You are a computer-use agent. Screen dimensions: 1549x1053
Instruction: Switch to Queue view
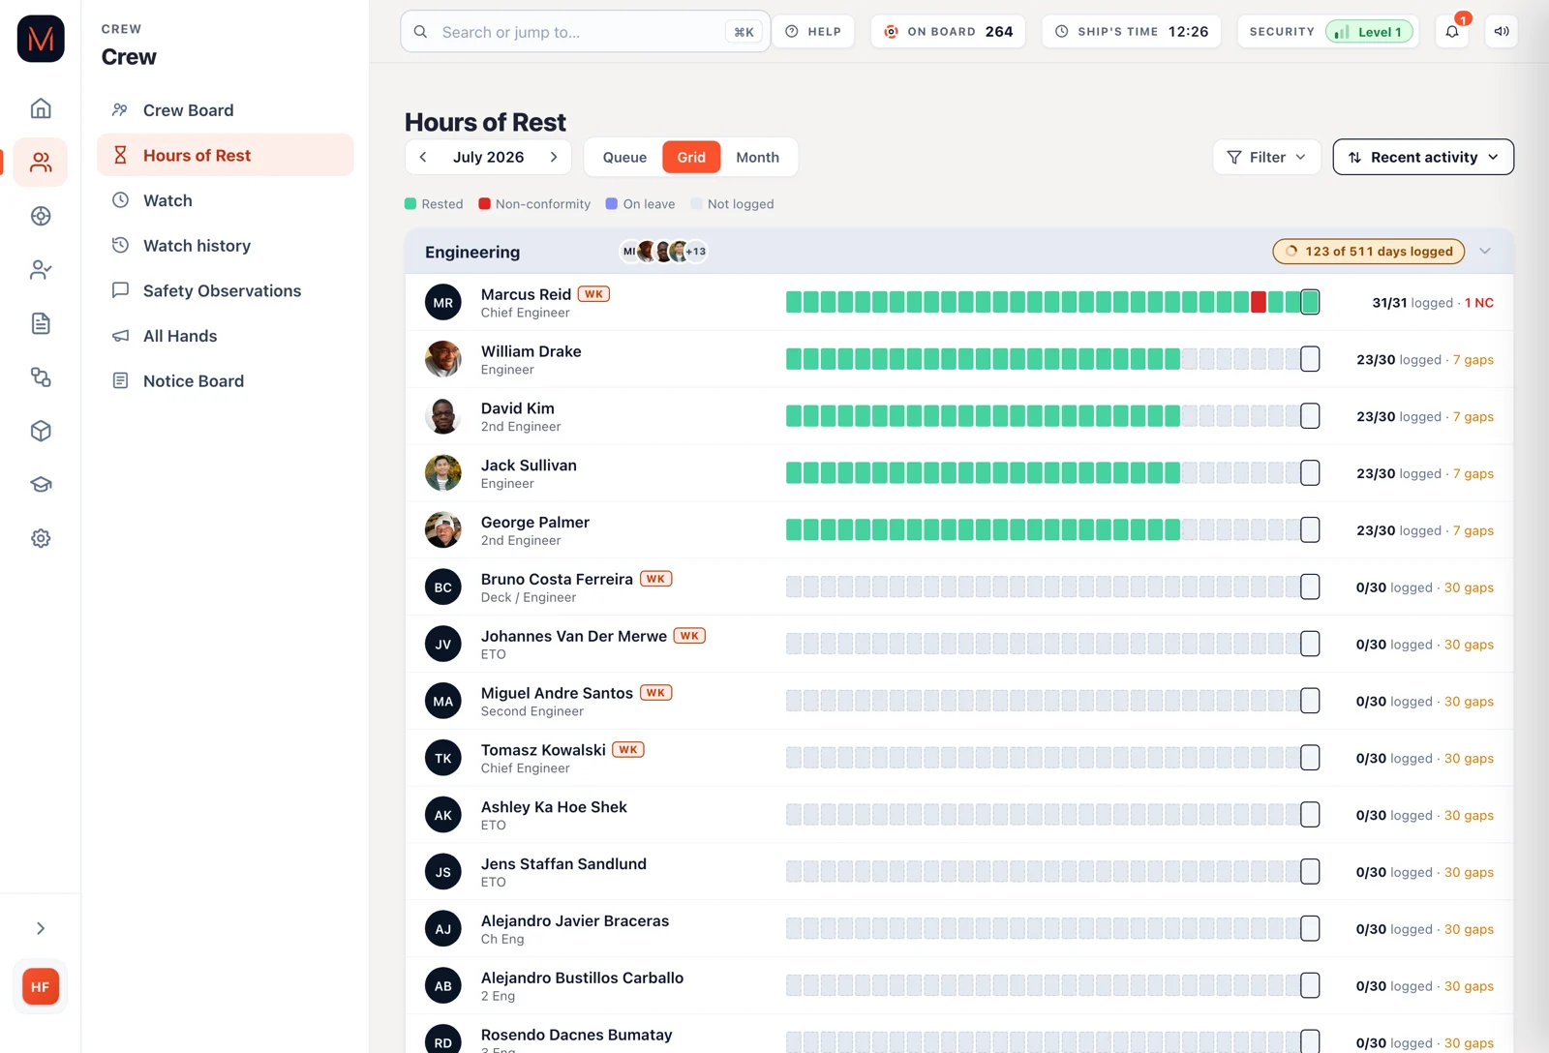[624, 157]
